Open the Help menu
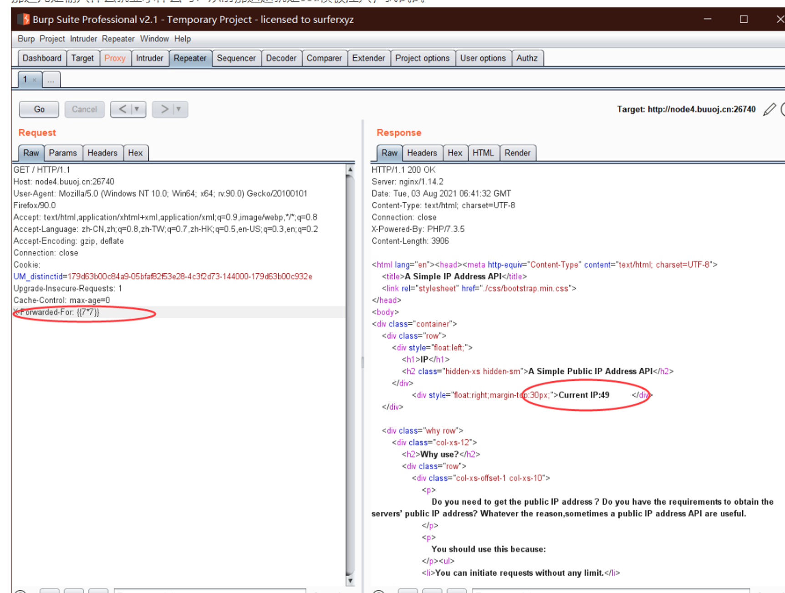Screen dimensions: 785x593 183,39
